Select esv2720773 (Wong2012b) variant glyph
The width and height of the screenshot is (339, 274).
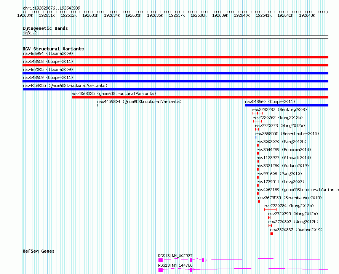(257, 129)
